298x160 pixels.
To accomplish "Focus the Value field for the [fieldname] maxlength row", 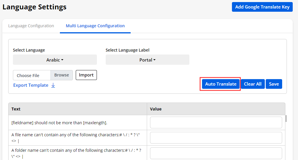I will click(216, 122).
